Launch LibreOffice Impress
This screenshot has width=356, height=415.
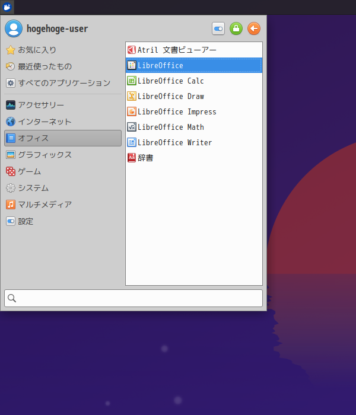(194, 111)
